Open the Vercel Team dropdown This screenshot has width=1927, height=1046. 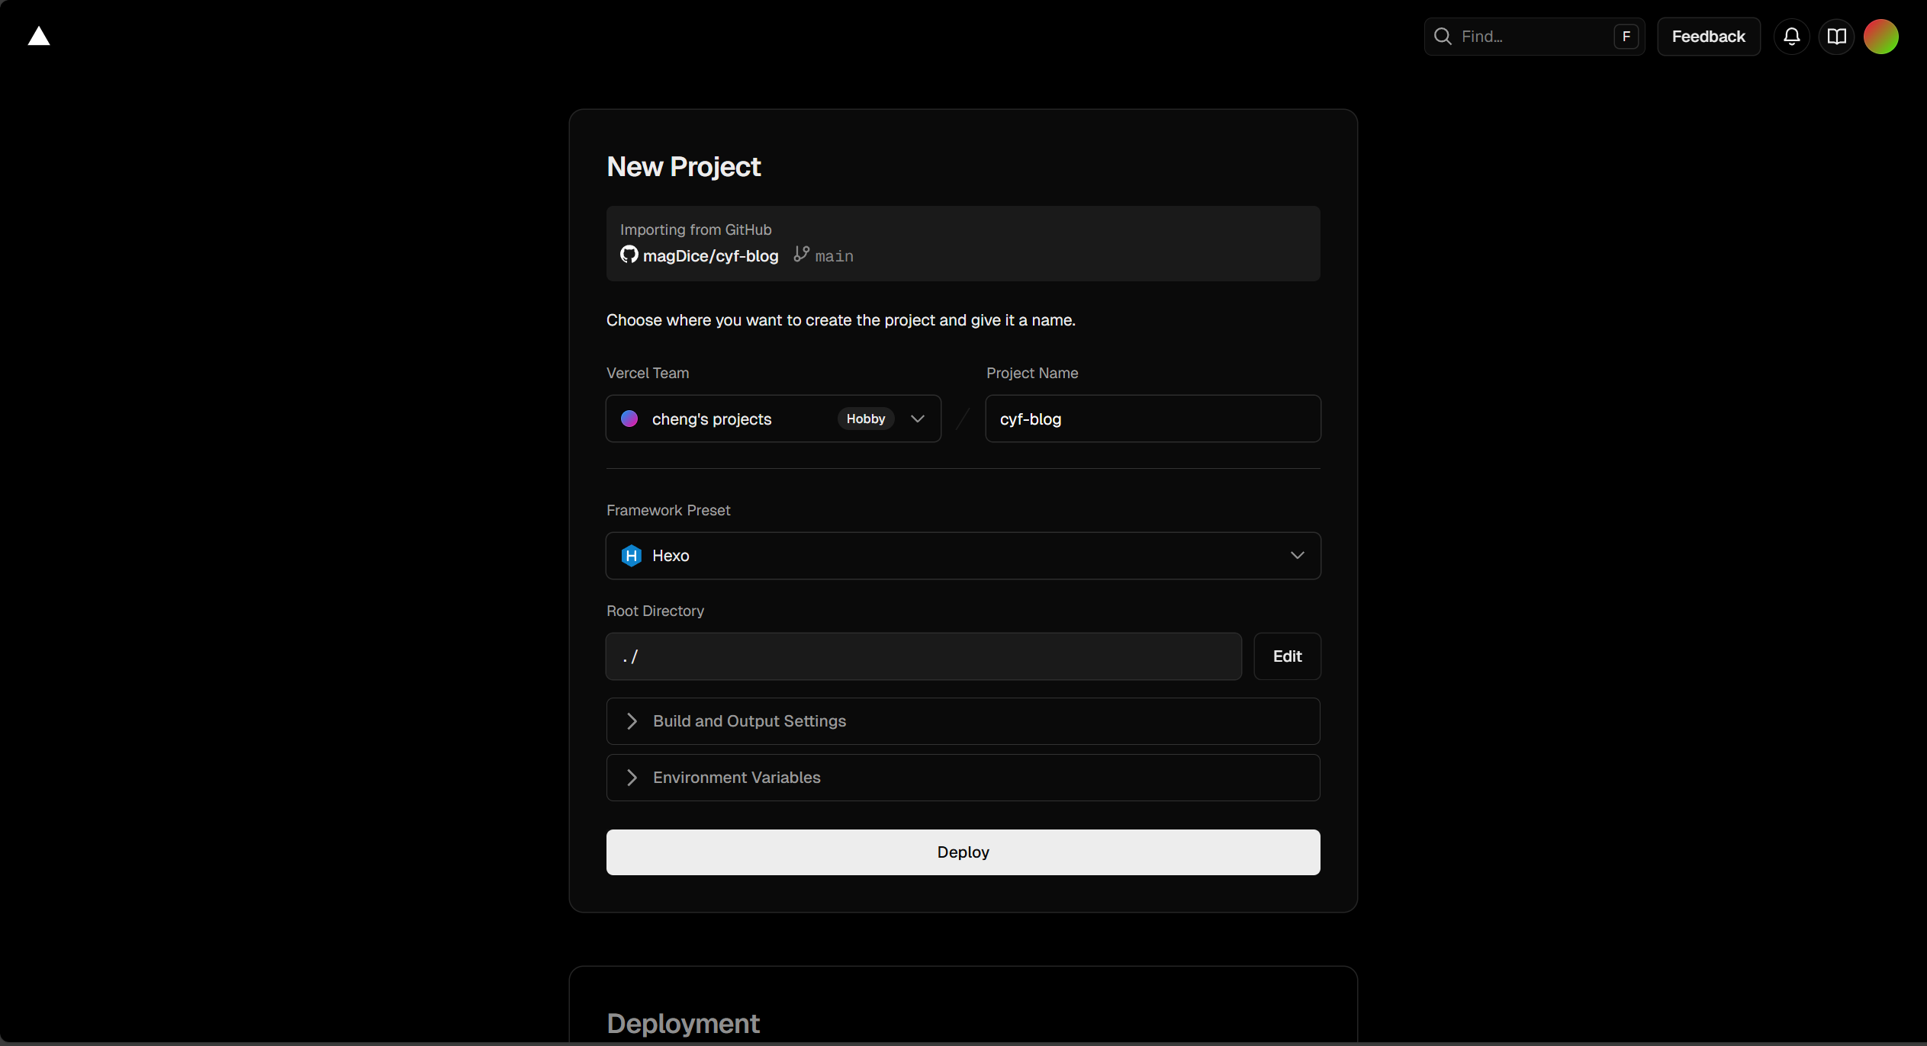tap(918, 419)
